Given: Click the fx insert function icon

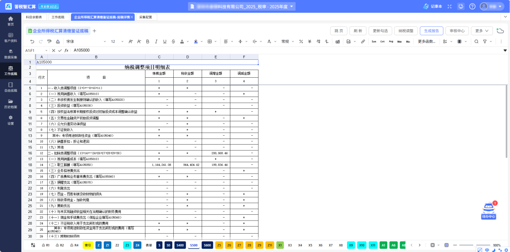Looking at the screenshot, I should click(x=67, y=50).
